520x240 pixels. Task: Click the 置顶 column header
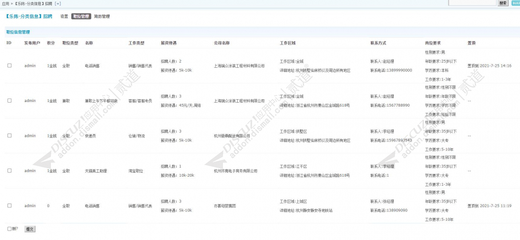click(471, 43)
